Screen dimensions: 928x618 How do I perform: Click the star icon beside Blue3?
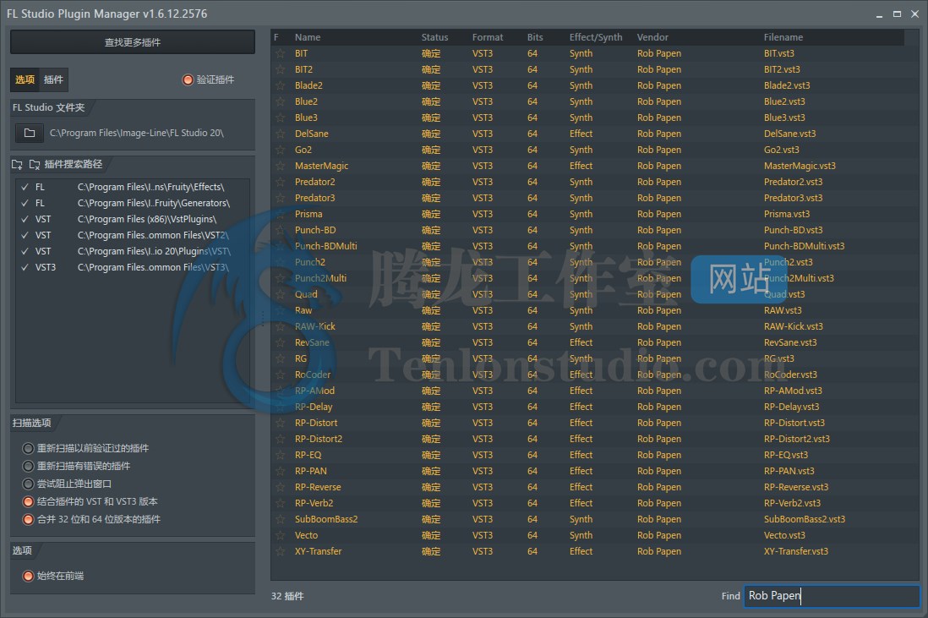(x=280, y=118)
